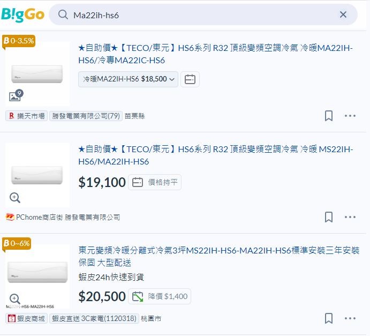Click the 價格持平 price trend button
370x336 pixels.
[x=155, y=182]
